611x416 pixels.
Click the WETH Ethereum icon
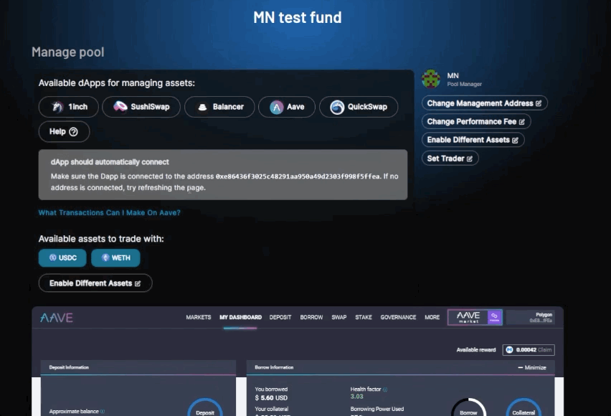point(105,257)
